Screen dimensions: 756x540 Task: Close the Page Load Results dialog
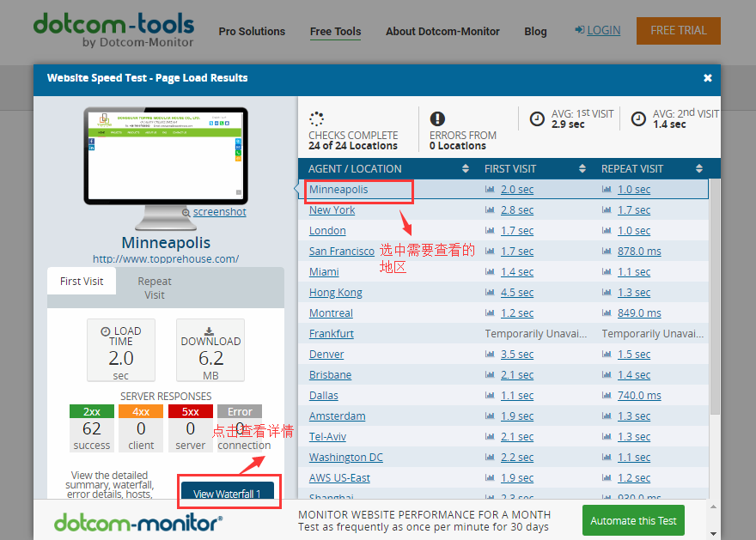pos(708,78)
